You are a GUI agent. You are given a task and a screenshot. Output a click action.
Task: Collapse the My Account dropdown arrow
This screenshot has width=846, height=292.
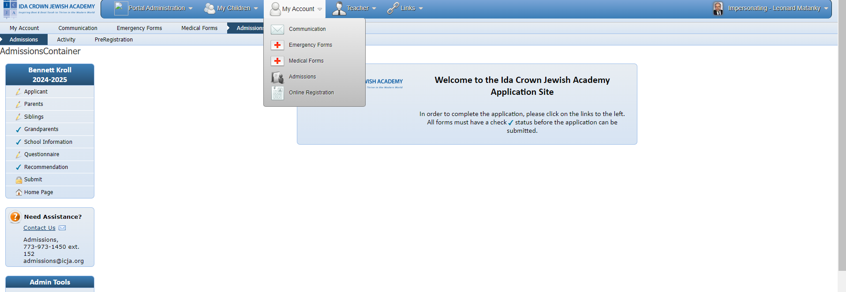(320, 9)
